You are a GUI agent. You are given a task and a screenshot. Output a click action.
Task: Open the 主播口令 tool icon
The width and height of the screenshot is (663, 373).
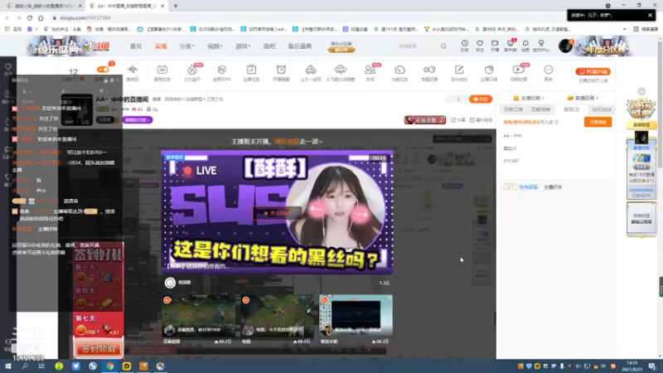[489, 73]
